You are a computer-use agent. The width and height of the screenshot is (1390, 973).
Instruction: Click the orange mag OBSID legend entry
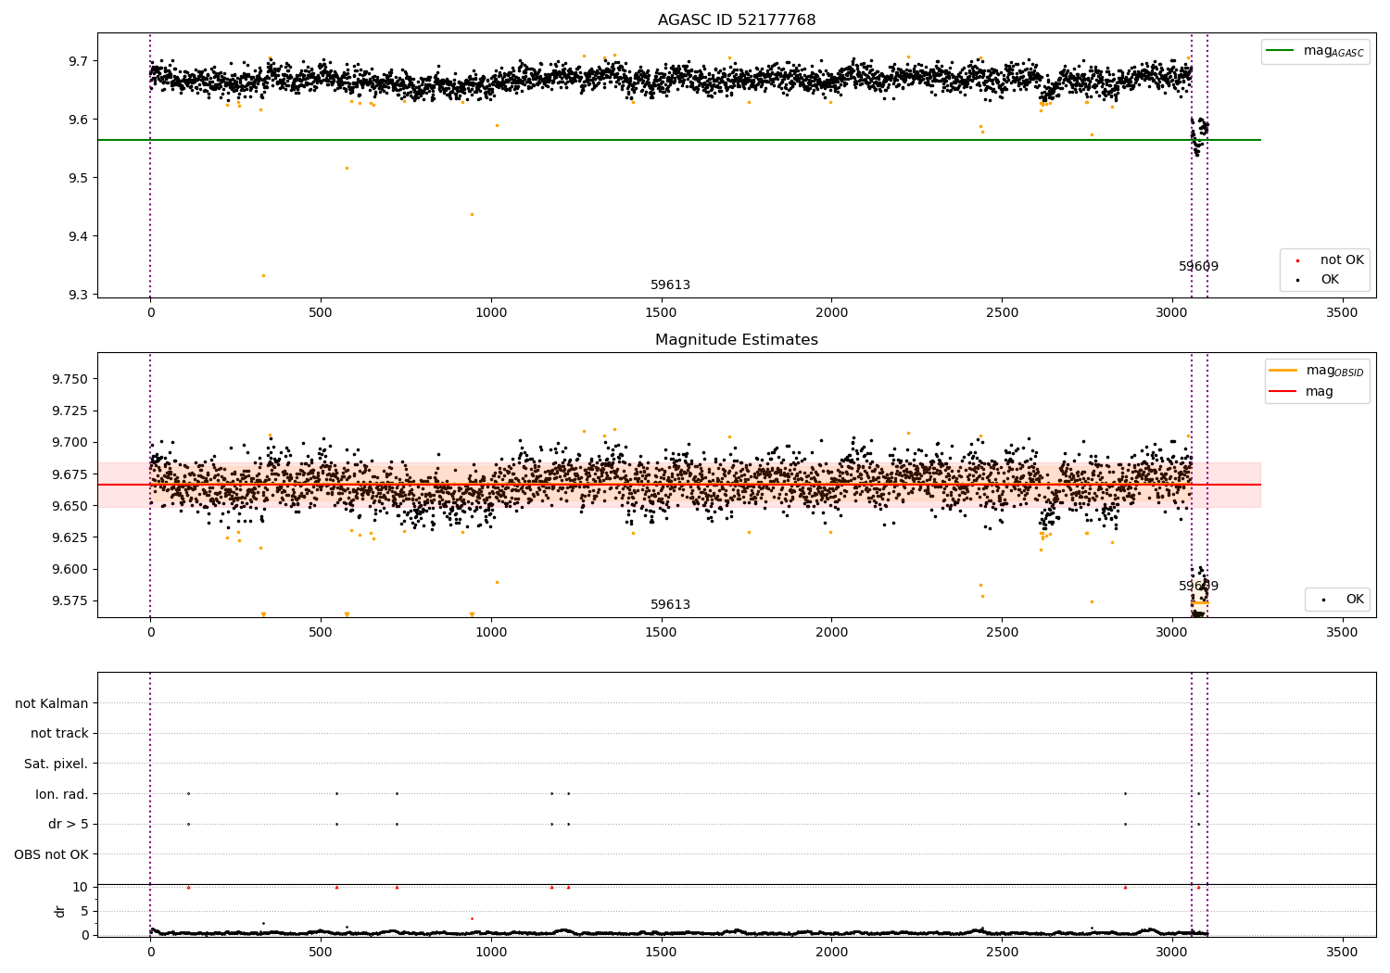1316,371
